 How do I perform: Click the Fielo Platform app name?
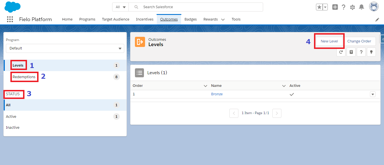pos(35,19)
